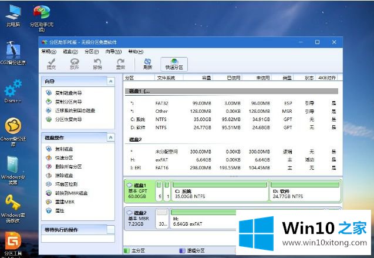Viewport: 374px width, 258px height.
Task: Open the 常规(G) menu
Action: click(49, 52)
